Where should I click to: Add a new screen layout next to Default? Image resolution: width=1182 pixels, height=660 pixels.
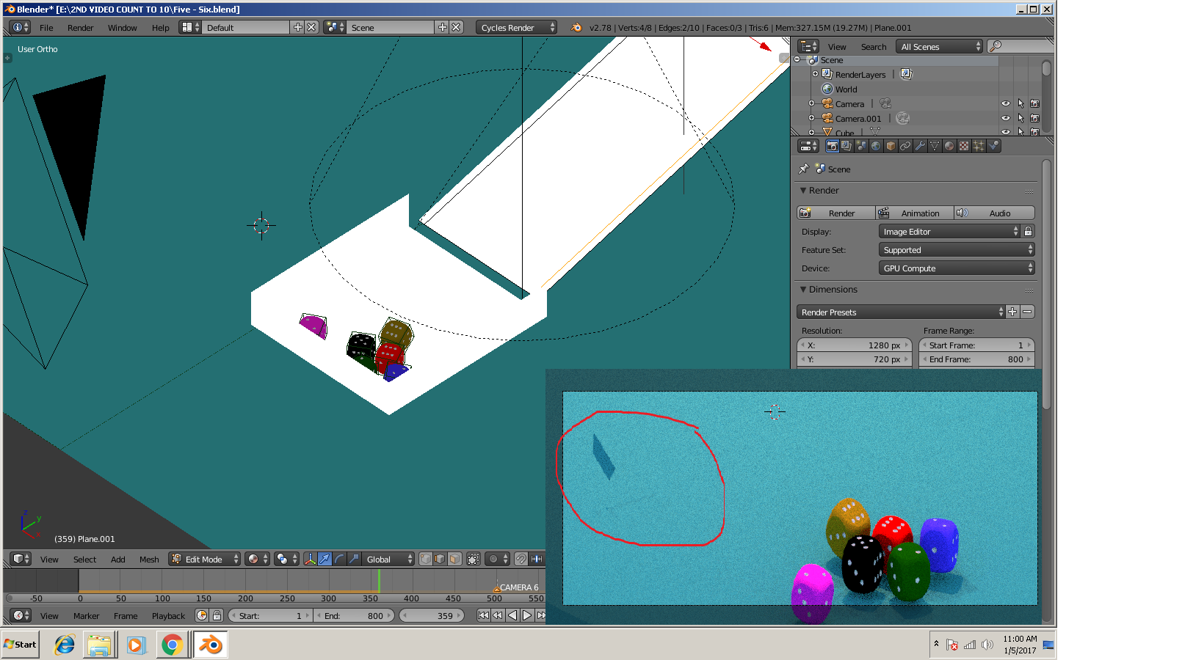tap(297, 27)
